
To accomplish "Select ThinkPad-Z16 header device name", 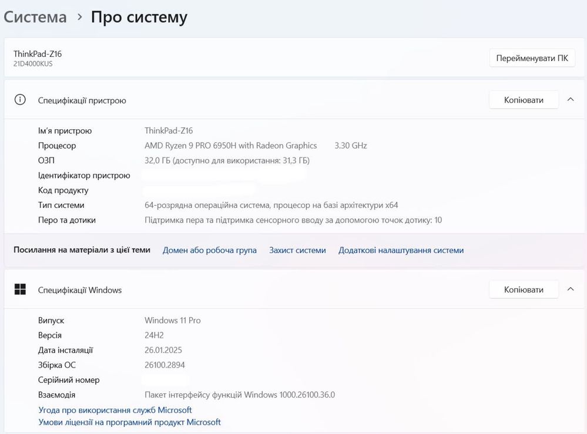I will coord(38,54).
